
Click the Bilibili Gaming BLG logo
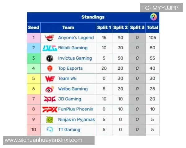pos(50,48)
